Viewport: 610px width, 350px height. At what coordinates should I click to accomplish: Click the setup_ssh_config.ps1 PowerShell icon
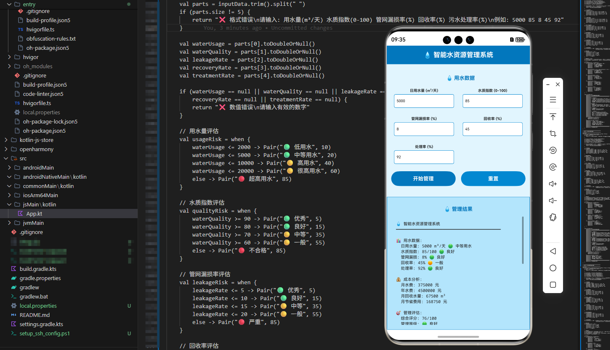click(x=14, y=333)
